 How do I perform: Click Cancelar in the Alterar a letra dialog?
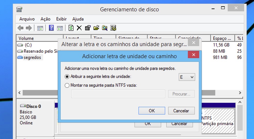pos(179,124)
